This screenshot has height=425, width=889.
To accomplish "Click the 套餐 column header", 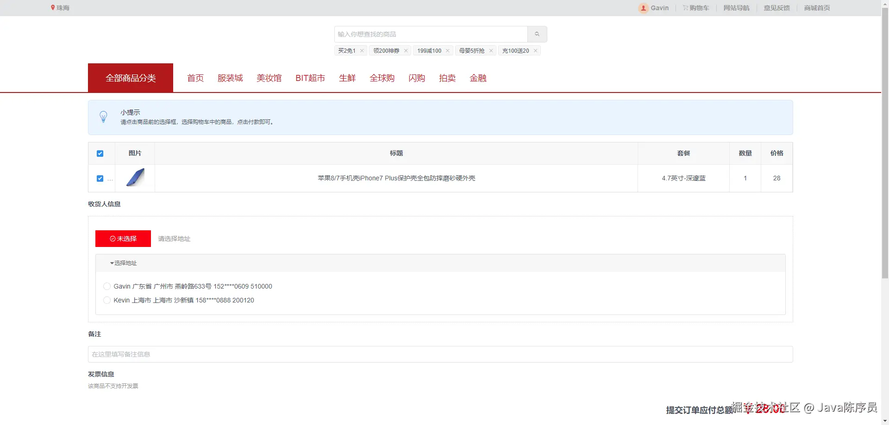I will click(683, 153).
